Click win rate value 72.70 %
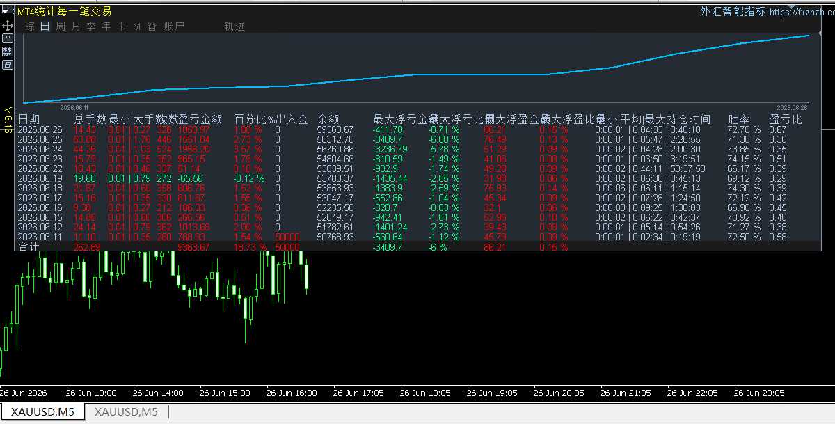The width and height of the screenshot is (835, 424). pos(744,130)
